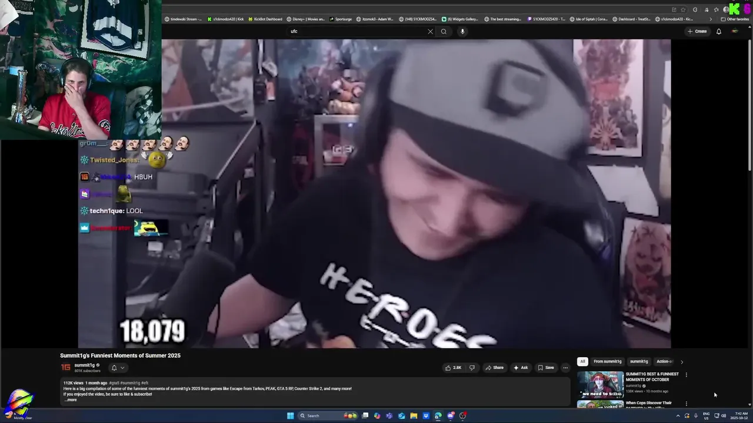Select the 'All' suggestions chip
The image size is (753, 423).
(x=582, y=361)
